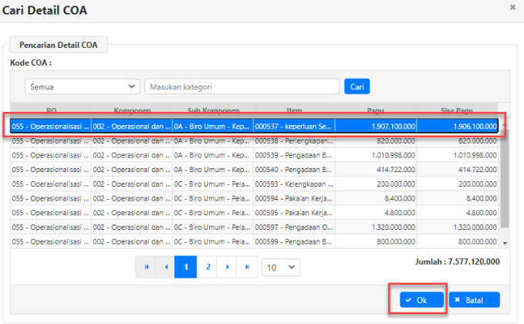
Task: Go to first page of results
Action: (145, 266)
